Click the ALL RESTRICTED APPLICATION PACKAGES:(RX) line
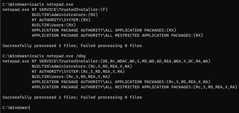 (x=117, y=35)
